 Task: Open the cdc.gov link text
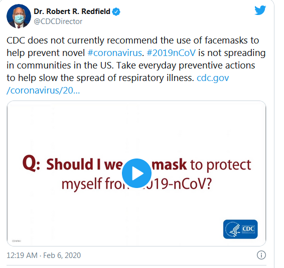(213, 78)
